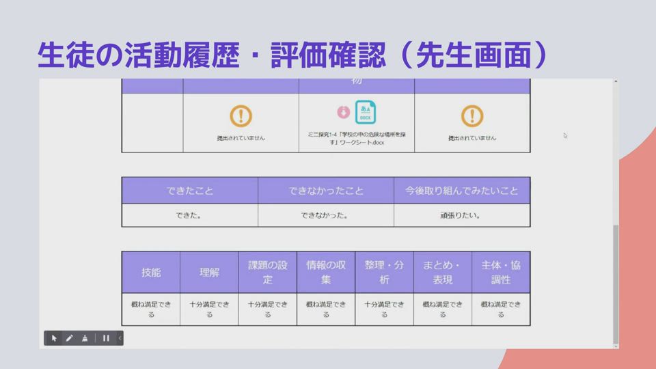This screenshot has width=656, height=369.
Task: Click the scroll up arrow of scrollbar
Action: click(x=616, y=82)
